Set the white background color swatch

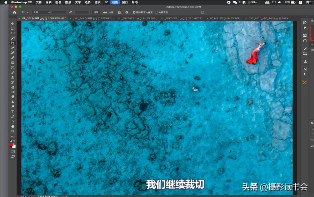pos(14,147)
